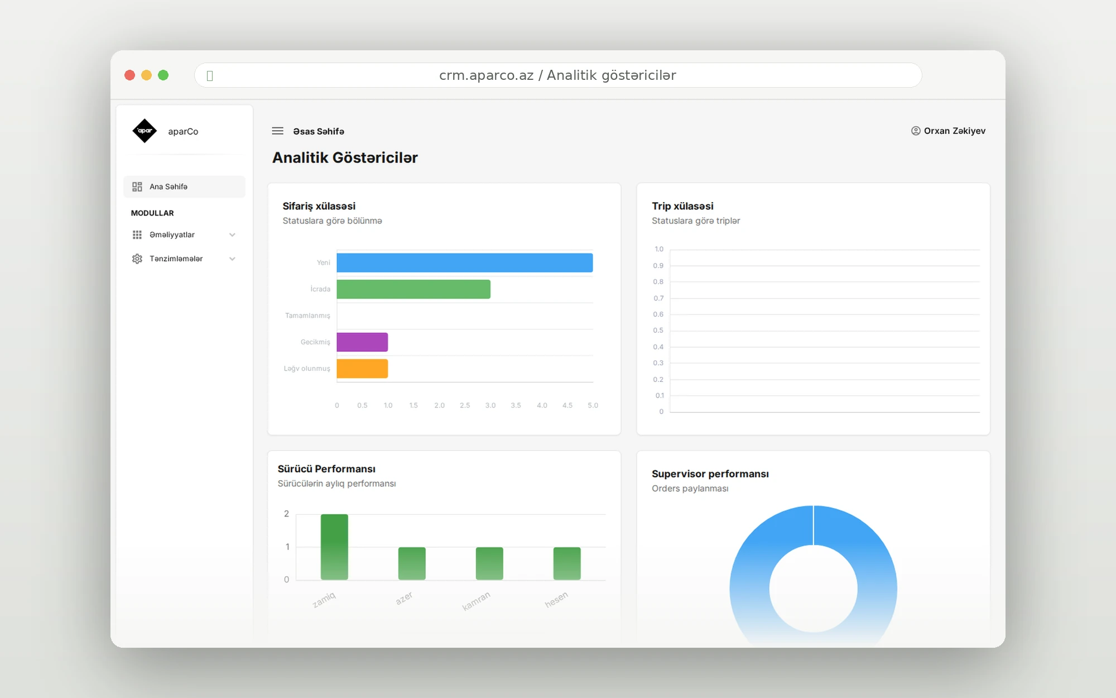The height and width of the screenshot is (698, 1116).
Task: Close the window with red button
Action: click(x=129, y=75)
